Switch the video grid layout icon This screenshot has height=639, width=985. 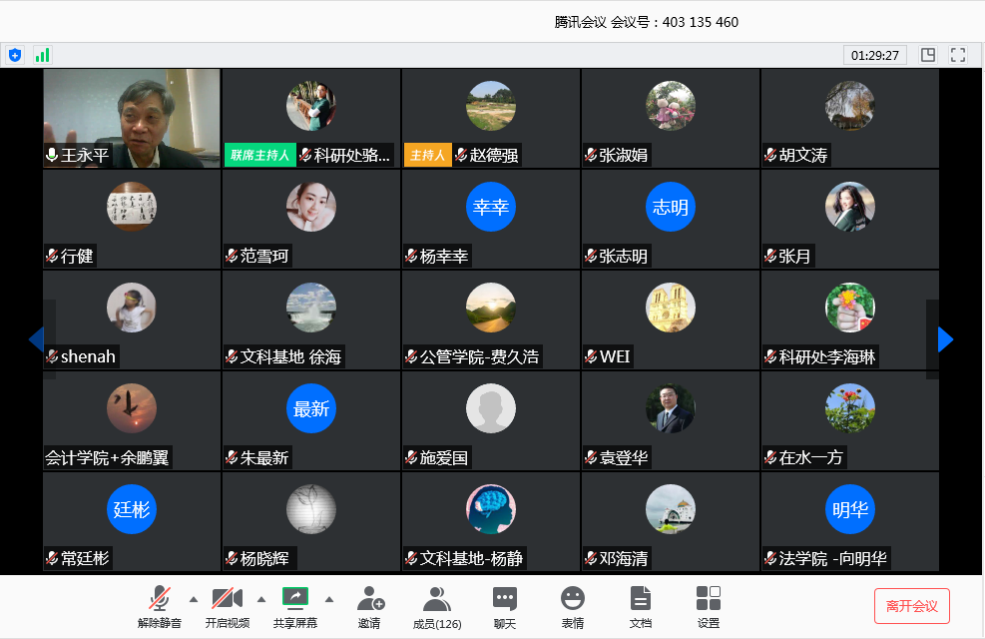click(x=928, y=55)
